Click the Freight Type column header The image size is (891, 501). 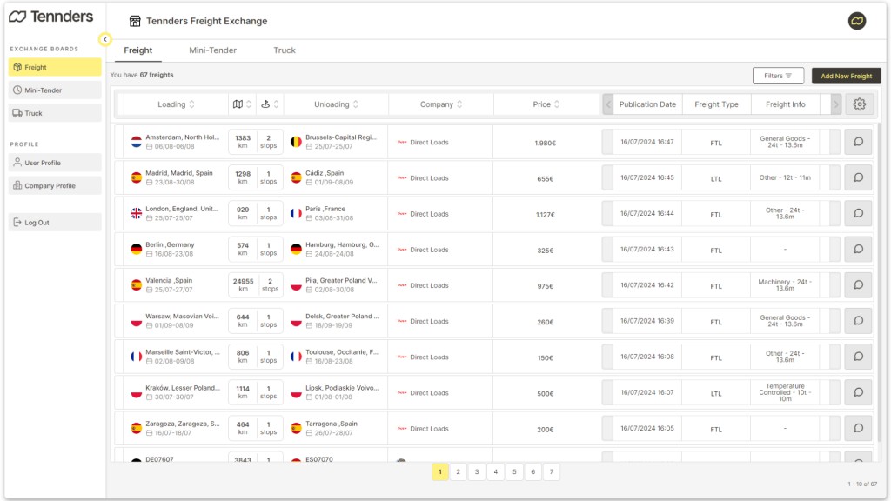tap(717, 104)
